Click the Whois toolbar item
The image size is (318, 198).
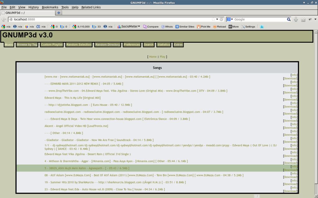(167, 27)
